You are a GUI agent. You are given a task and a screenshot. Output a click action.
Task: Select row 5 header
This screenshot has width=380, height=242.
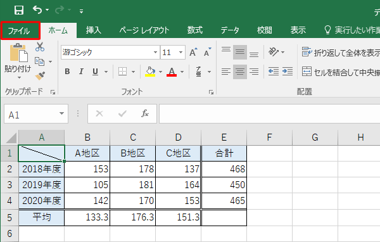click(9, 217)
